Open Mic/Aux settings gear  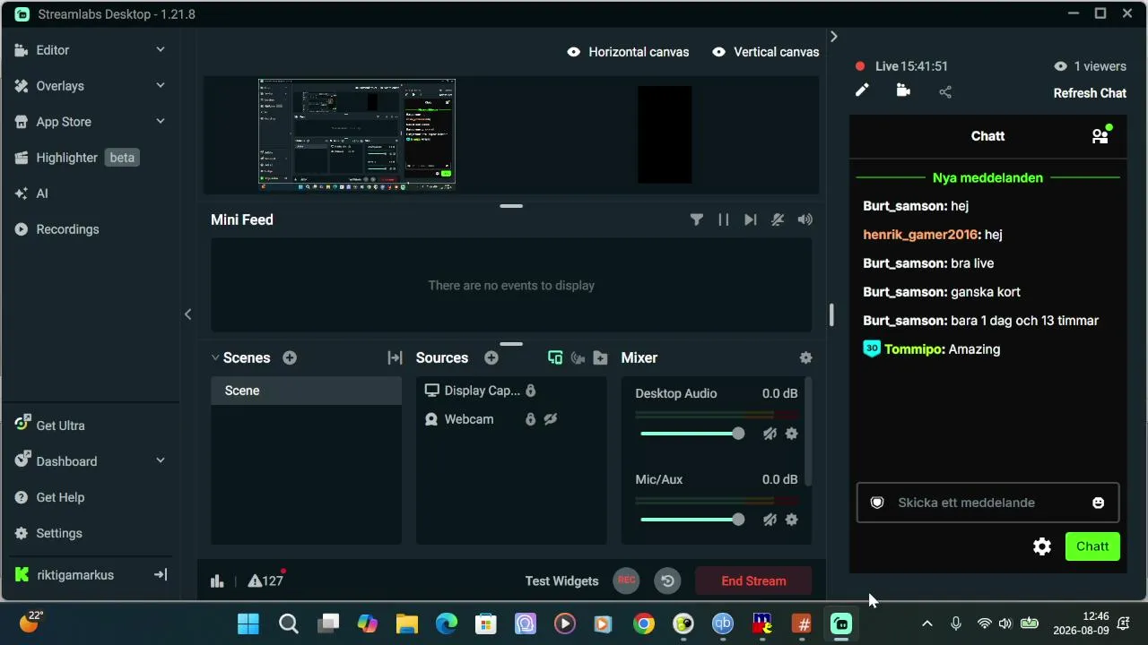pyautogui.click(x=792, y=520)
